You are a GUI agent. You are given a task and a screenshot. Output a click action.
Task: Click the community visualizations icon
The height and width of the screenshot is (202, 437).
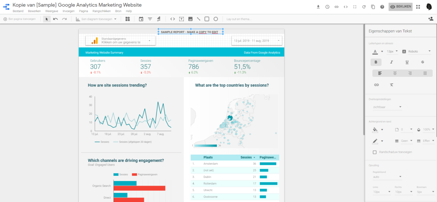tap(128, 19)
